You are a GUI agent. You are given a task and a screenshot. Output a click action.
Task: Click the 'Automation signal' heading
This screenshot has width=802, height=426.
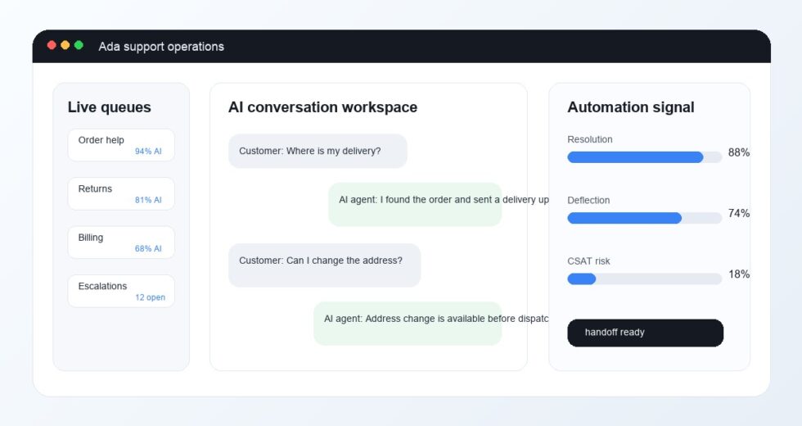tap(631, 107)
